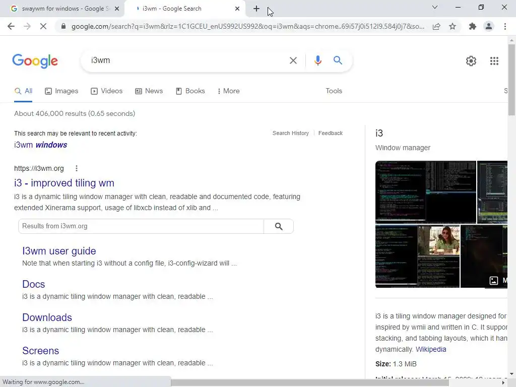Viewport: 516px width, 387px height.
Task: Go to the Google logo homepage
Action: tap(35, 61)
